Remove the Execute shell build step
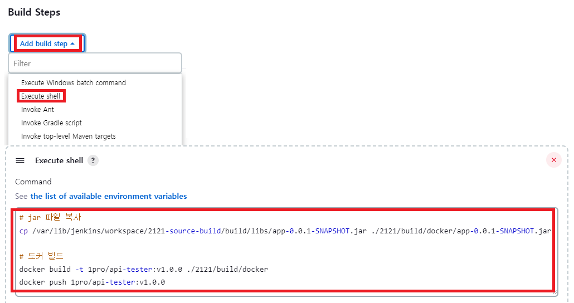The image size is (574, 303). (553, 160)
